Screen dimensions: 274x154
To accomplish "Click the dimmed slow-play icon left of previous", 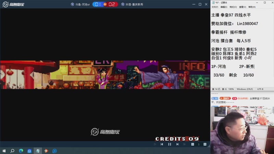I will click(x=155, y=144).
